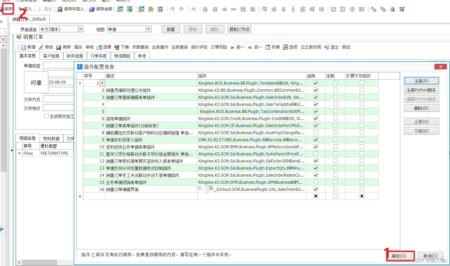This screenshot has width=450, height=266.
Task: Click 上移(U) move up button
Action: pos(421,122)
